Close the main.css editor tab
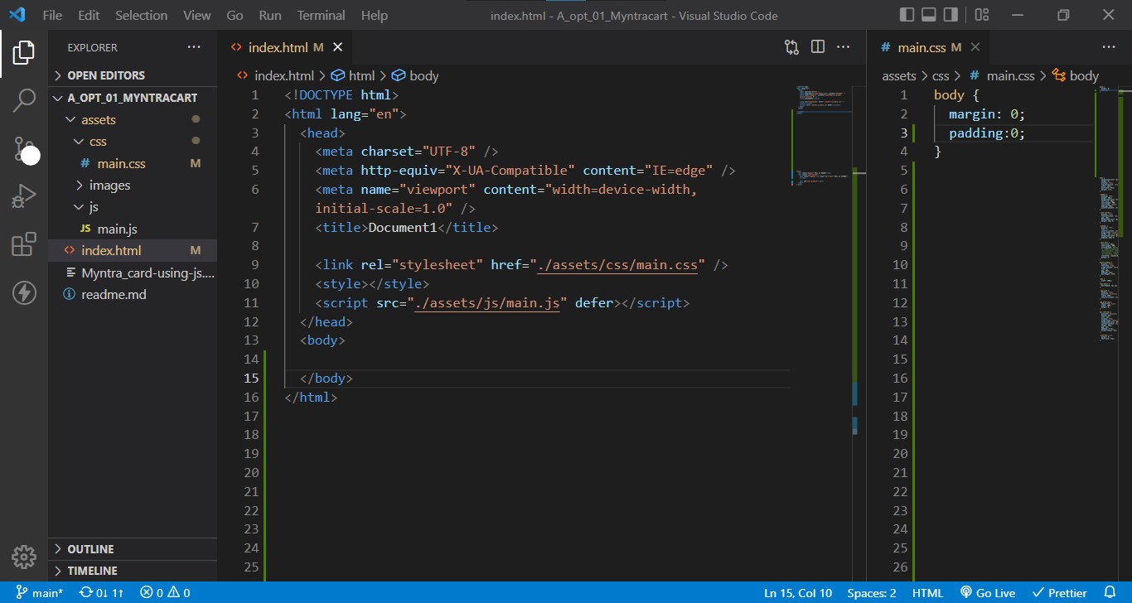Screen dimensions: 1132x603 click(975, 47)
